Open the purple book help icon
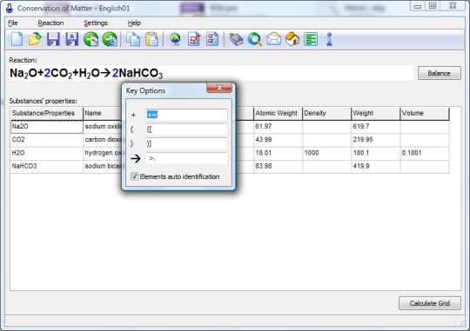 236,39
